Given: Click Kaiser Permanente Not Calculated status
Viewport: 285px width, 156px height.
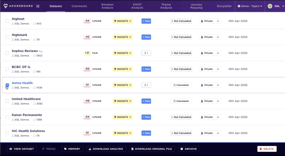Looking at the screenshot, I should 181,117.
